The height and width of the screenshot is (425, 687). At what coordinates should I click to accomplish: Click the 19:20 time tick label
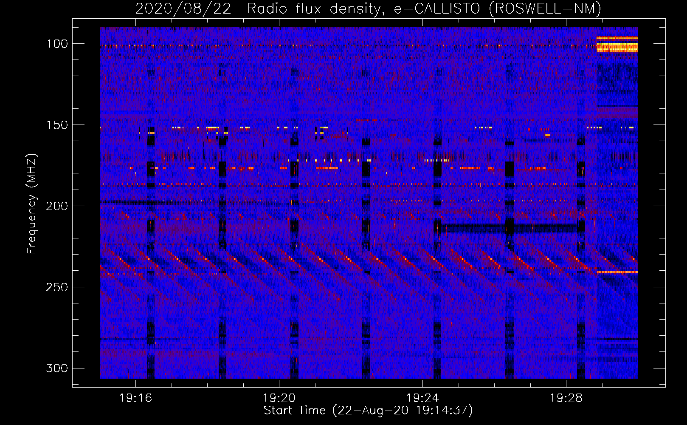coord(279,398)
